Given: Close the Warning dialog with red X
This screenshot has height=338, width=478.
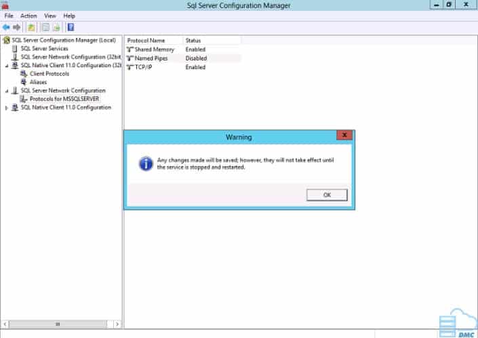Looking at the screenshot, I should pos(344,135).
